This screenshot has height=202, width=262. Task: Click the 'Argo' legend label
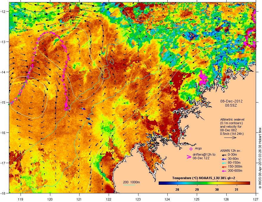click(198, 148)
